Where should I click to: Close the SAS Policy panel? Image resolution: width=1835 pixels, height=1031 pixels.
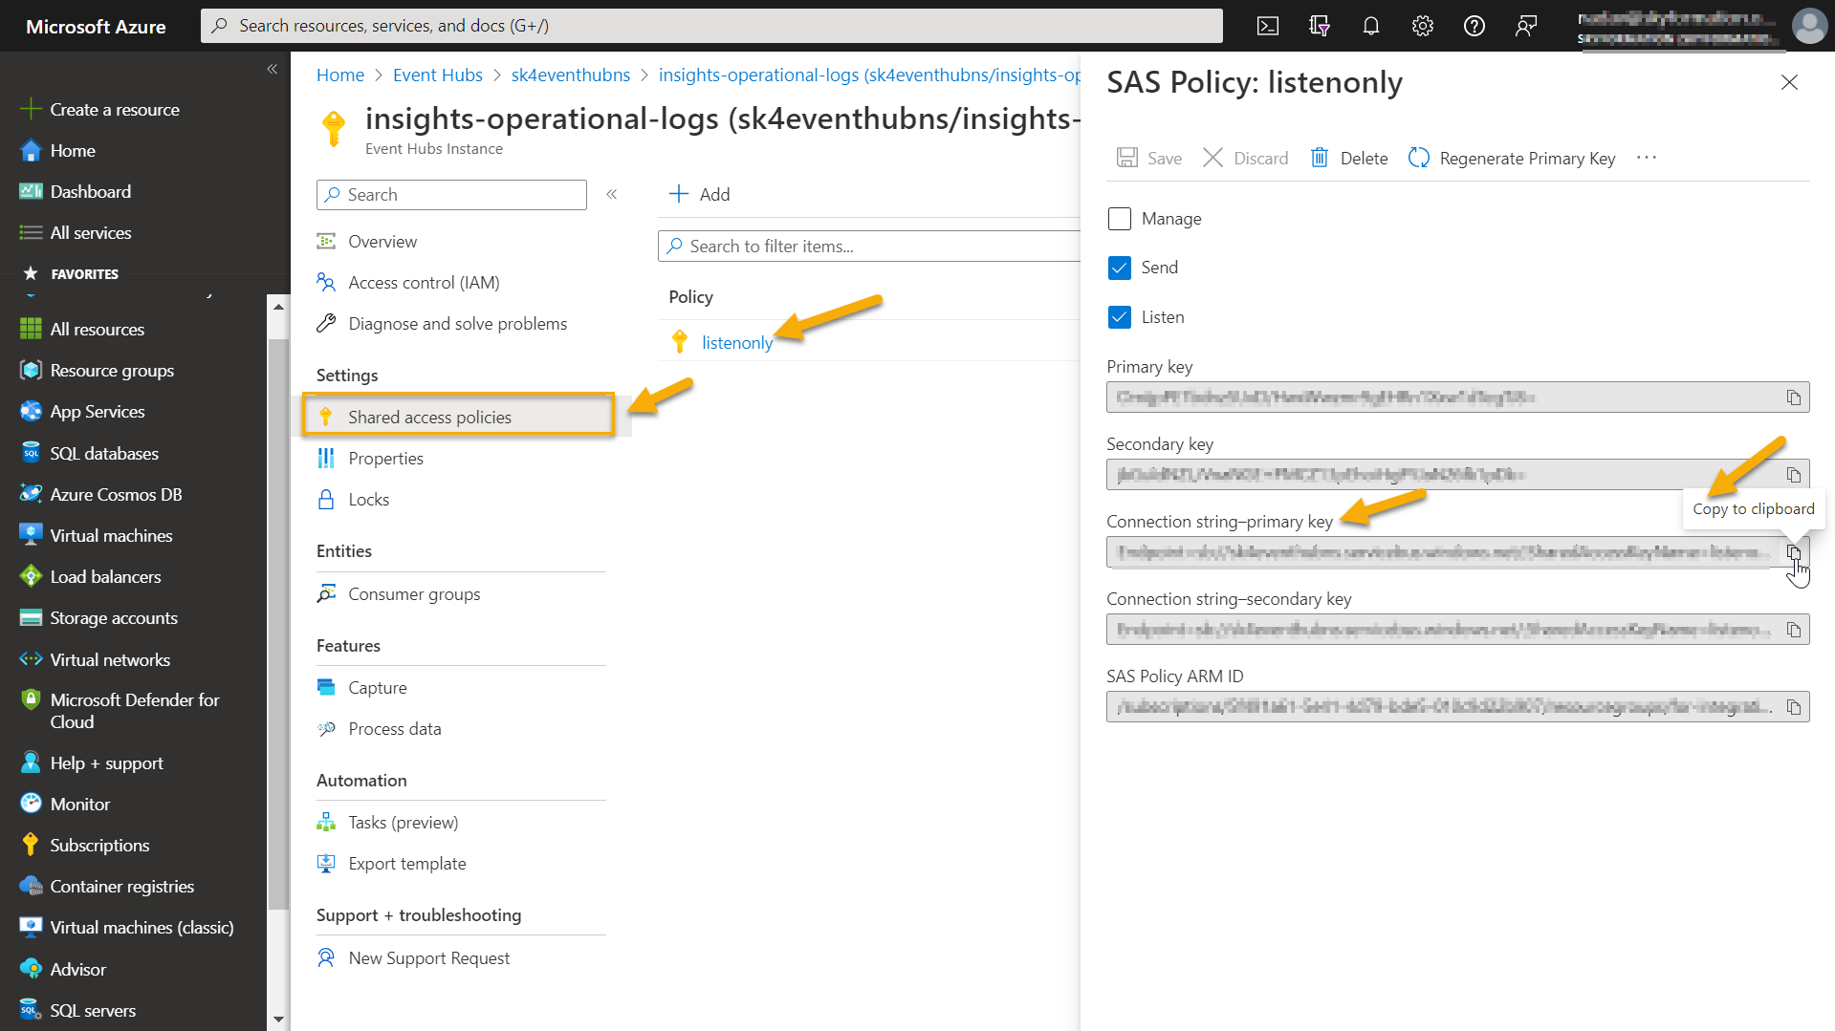(1789, 83)
